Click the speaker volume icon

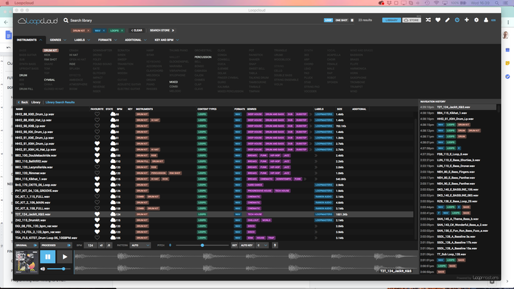(x=42, y=268)
